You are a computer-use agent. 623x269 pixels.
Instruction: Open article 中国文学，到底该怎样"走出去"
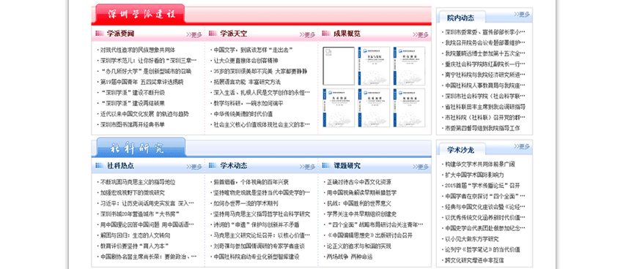tap(253, 50)
